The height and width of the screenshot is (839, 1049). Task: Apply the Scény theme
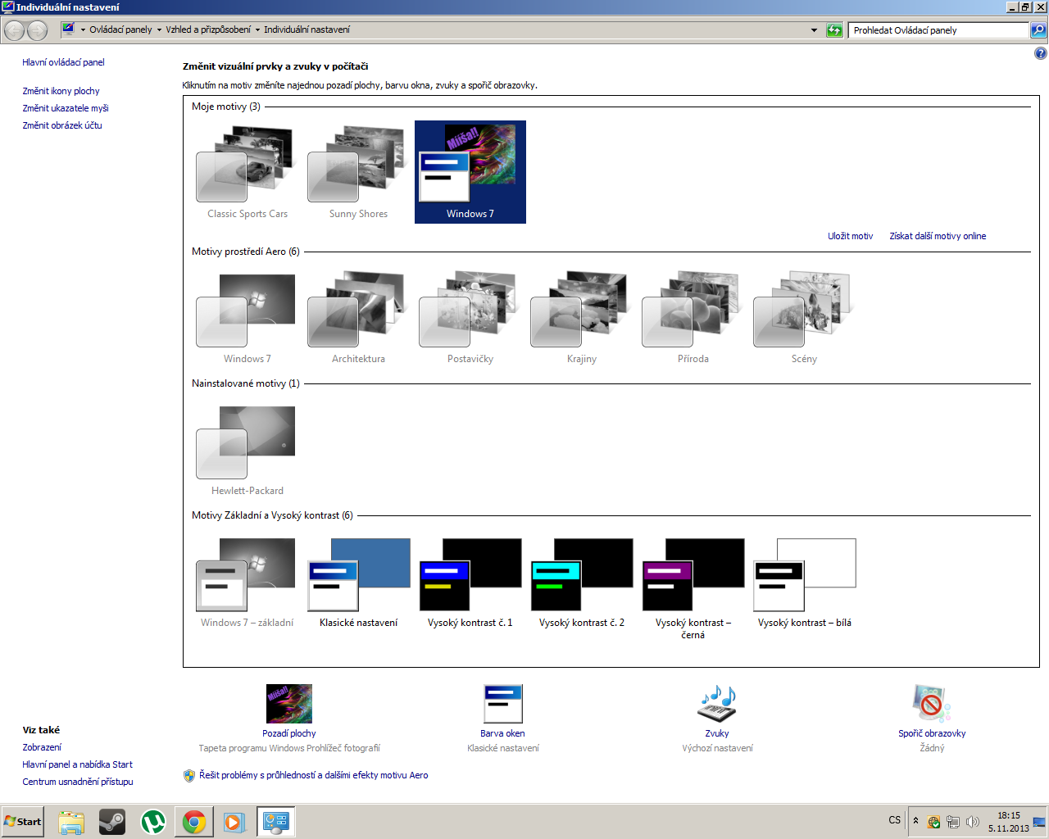805,318
